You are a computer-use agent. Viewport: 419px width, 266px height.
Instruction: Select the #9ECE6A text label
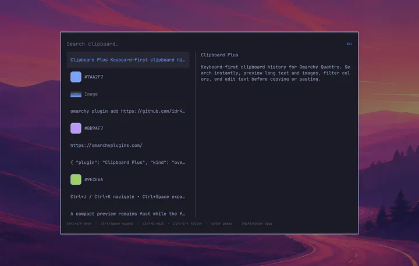coord(94,179)
